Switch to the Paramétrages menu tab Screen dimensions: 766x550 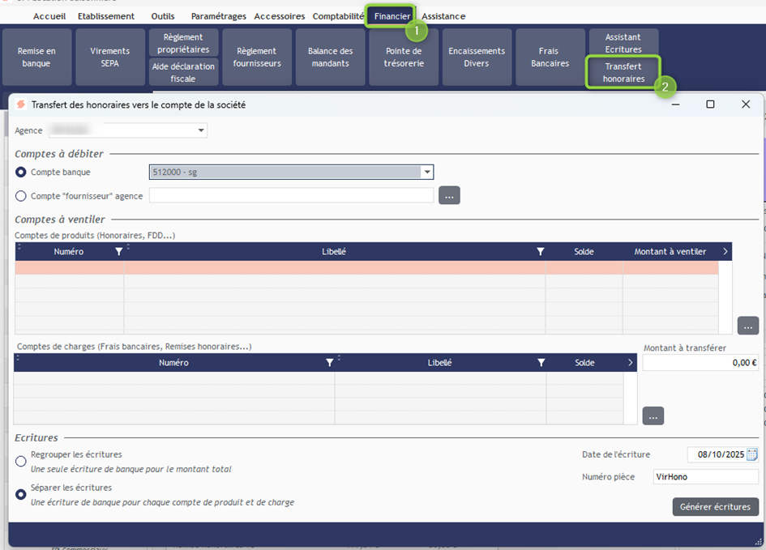(x=219, y=16)
